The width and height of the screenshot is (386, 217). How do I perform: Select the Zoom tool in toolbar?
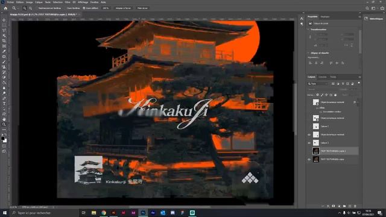4,124
